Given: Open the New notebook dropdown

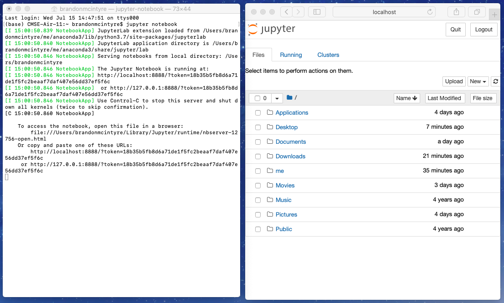Looking at the screenshot, I should coord(478,81).
